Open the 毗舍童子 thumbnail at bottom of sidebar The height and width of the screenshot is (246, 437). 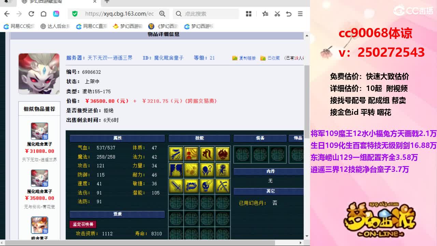pyautogui.click(x=40, y=225)
